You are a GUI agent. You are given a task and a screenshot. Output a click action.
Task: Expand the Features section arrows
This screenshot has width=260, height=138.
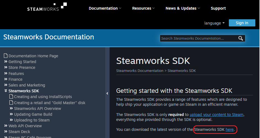(x=6, y=73)
